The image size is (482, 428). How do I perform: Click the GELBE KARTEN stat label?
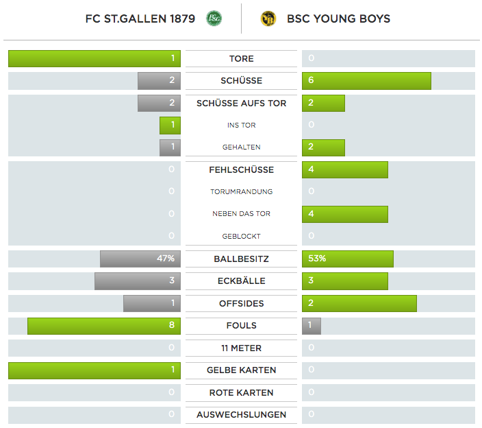point(241,370)
